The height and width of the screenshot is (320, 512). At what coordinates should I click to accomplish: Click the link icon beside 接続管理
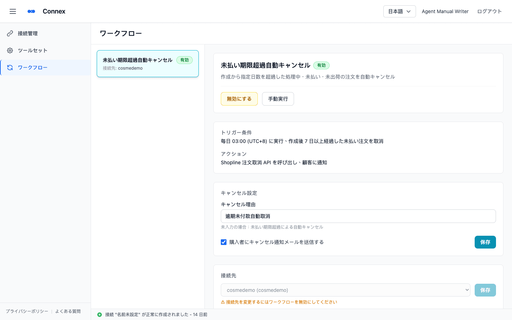(10, 33)
